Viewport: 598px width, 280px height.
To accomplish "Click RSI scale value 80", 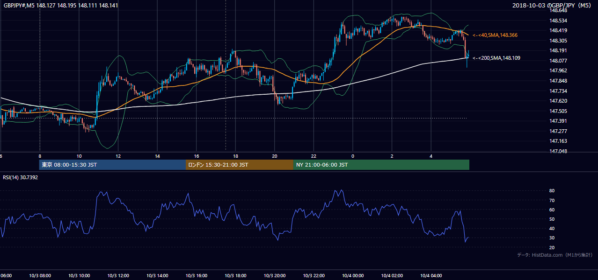I will coord(552,191).
